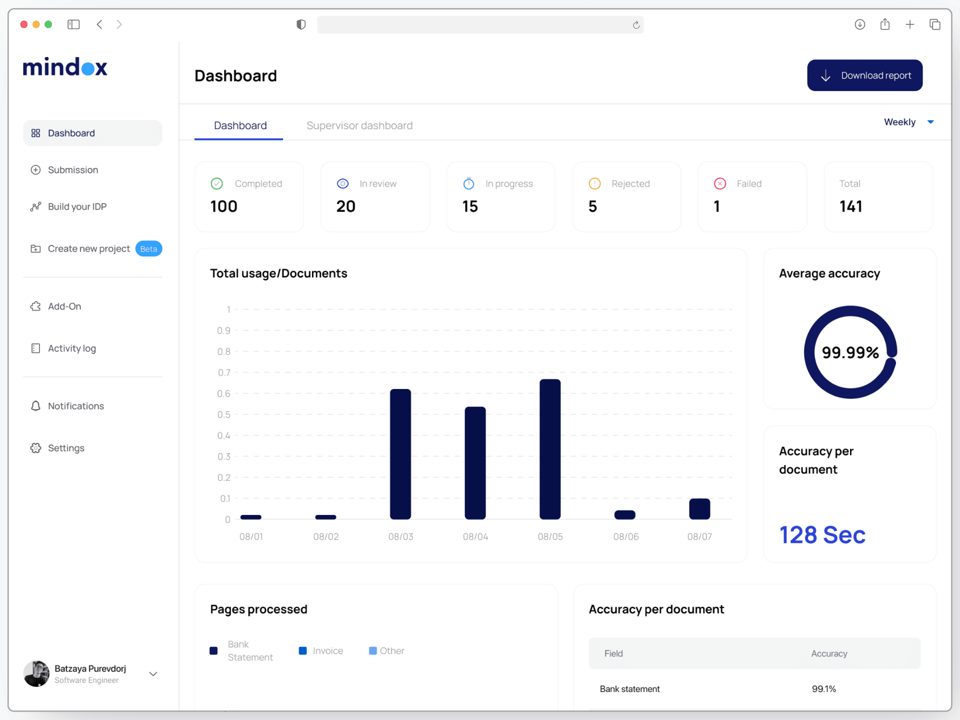This screenshot has height=720, width=960.
Task: Select the Dashboard tab
Action: coord(240,125)
